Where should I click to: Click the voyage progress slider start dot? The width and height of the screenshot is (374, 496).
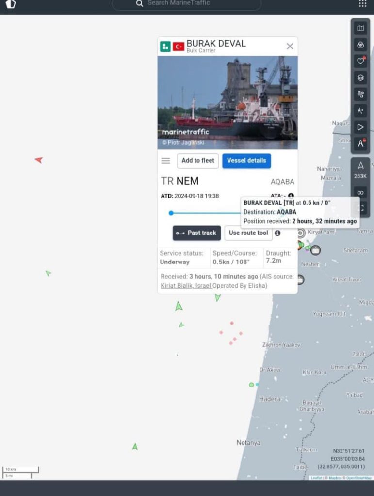click(171, 213)
